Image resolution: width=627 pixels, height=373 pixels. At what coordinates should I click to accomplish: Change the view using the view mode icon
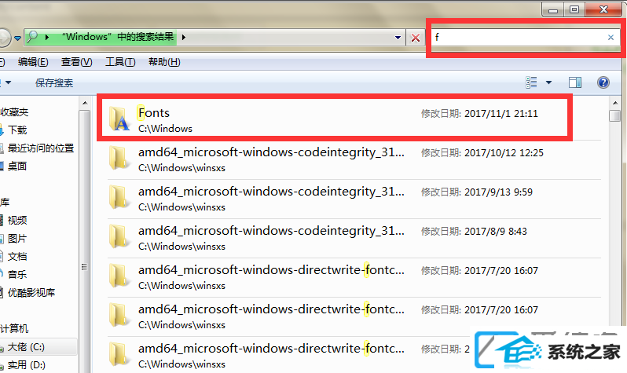point(531,82)
